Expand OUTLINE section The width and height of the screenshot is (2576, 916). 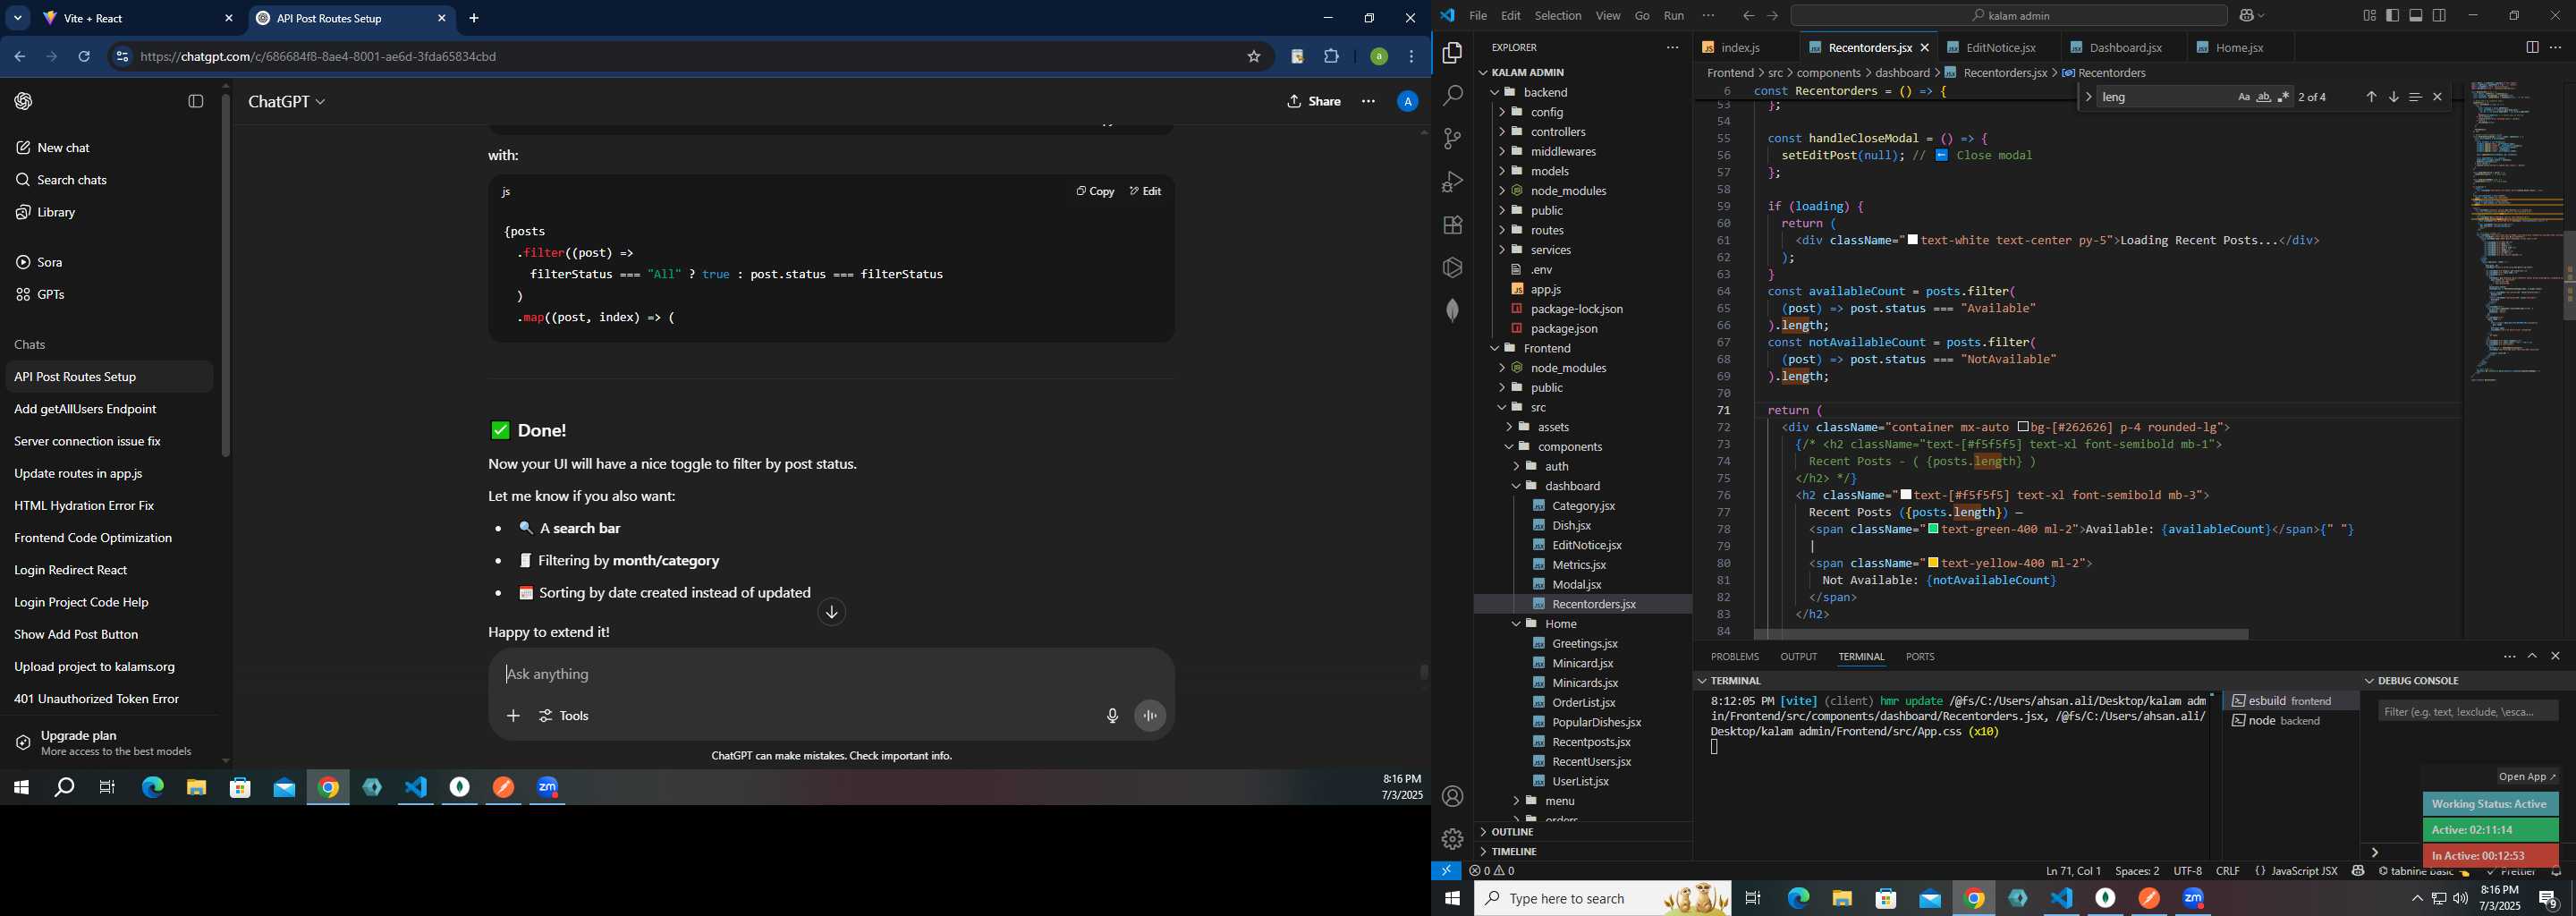coord(1582,832)
